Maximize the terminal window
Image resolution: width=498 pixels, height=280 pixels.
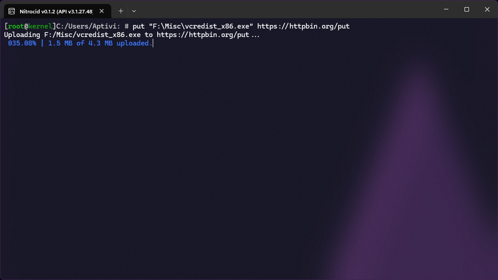467,9
